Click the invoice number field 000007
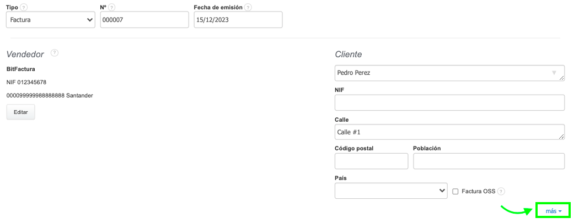 [x=144, y=20]
